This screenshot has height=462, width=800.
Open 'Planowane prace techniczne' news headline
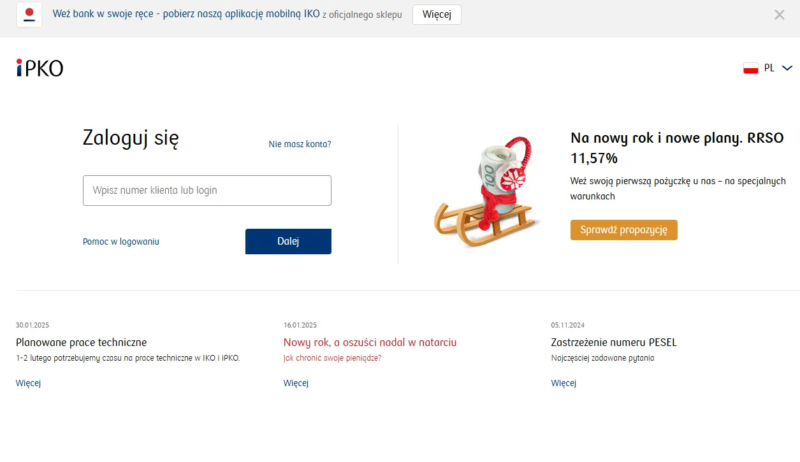[x=81, y=342]
